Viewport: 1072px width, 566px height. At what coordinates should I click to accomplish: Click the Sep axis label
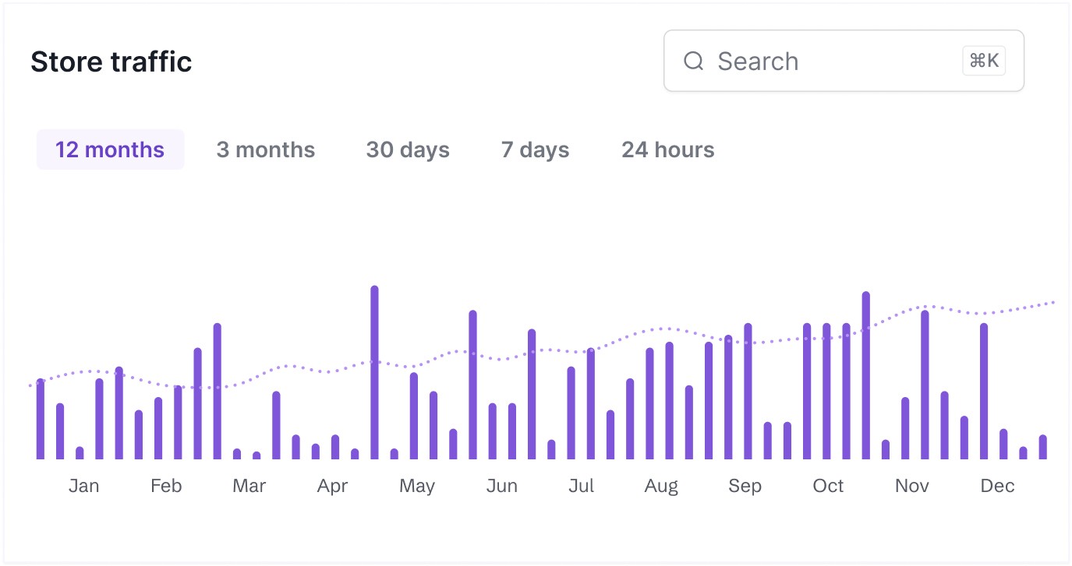coord(745,486)
